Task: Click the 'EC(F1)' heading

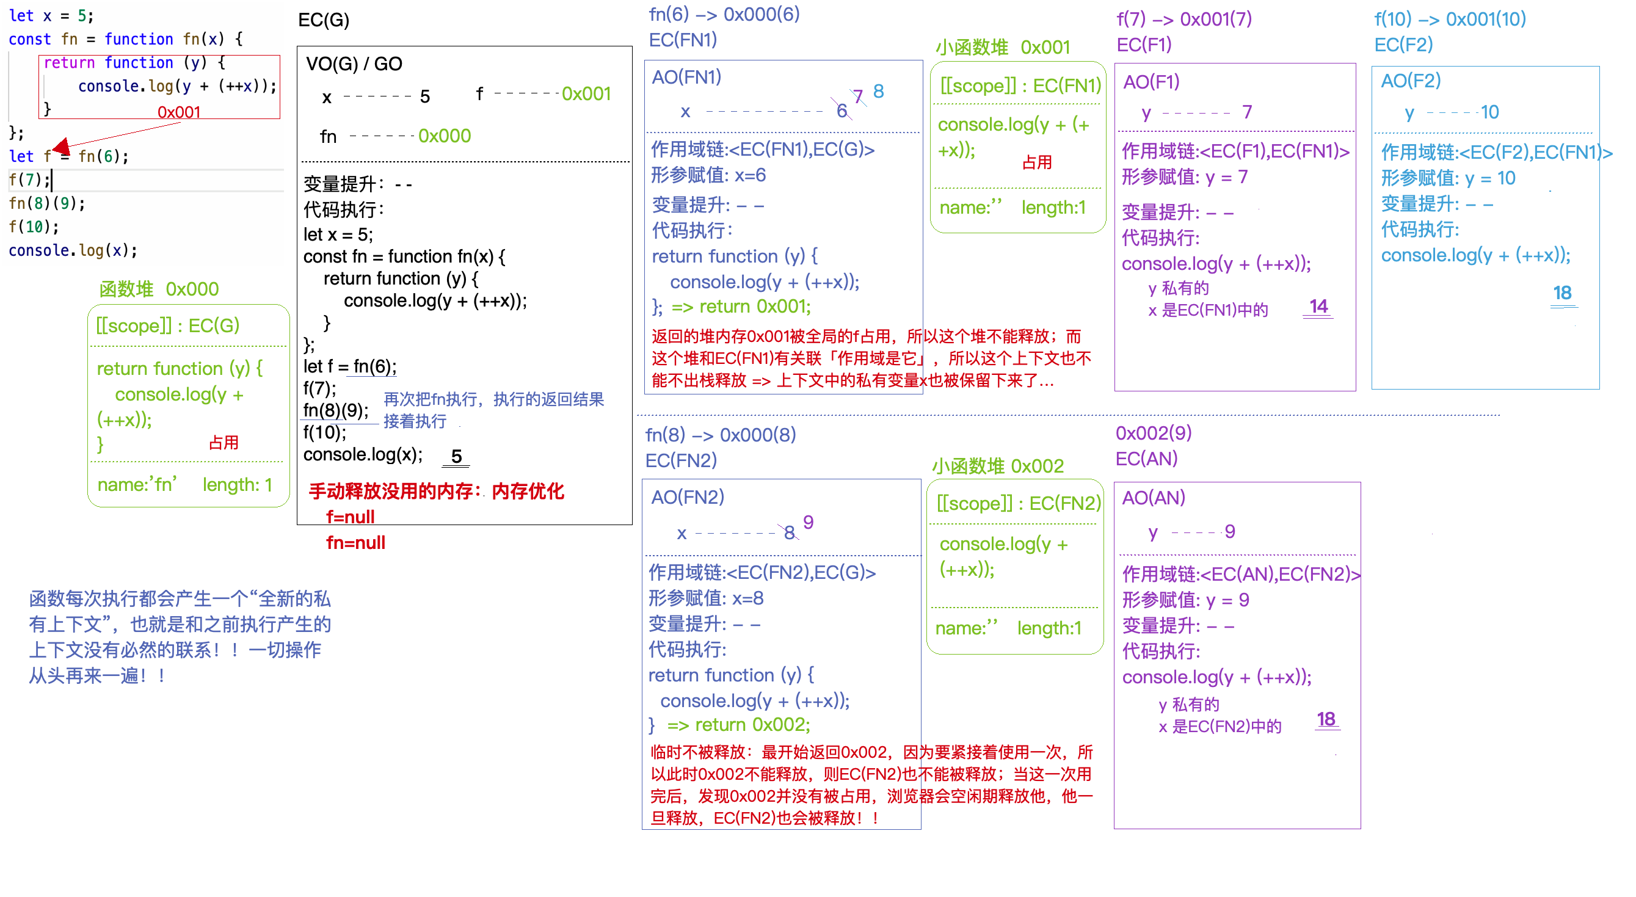Action: [1144, 45]
